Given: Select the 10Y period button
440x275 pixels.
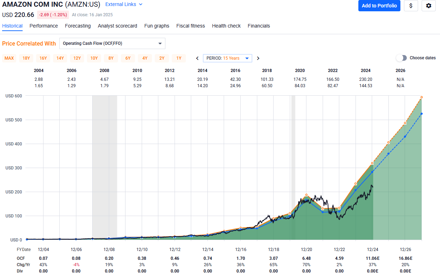Looking at the screenshot, I should tap(94, 58).
